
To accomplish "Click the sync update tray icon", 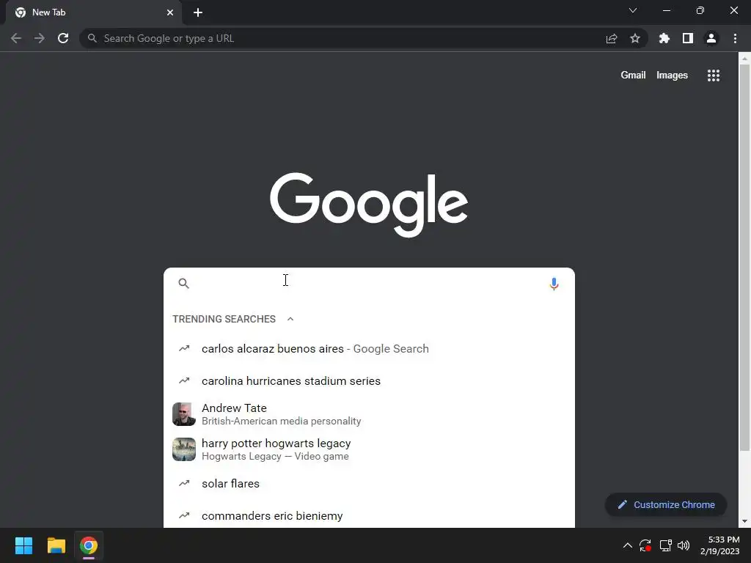I will coord(645,545).
